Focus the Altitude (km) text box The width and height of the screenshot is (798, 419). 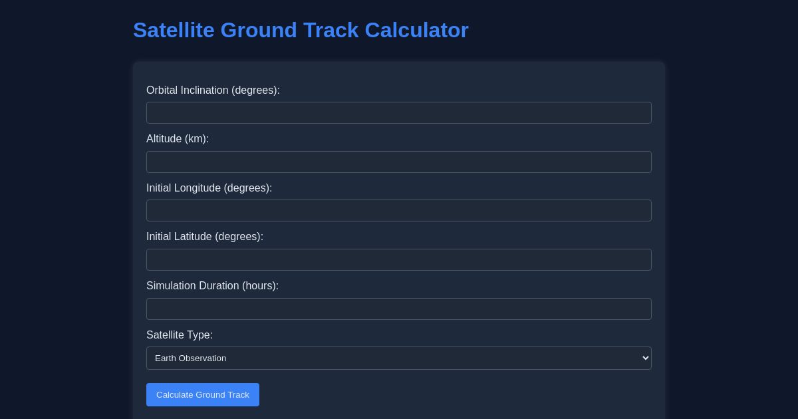click(399, 162)
